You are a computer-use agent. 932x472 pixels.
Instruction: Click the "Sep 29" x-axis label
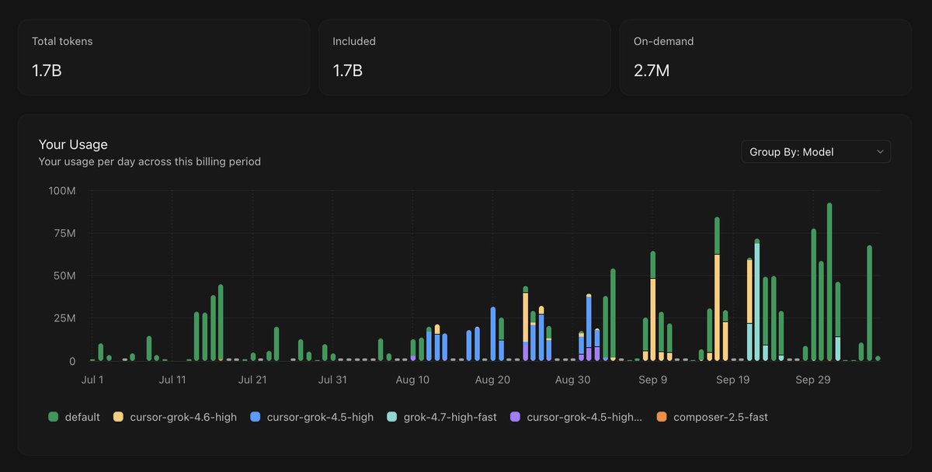[x=813, y=380]
